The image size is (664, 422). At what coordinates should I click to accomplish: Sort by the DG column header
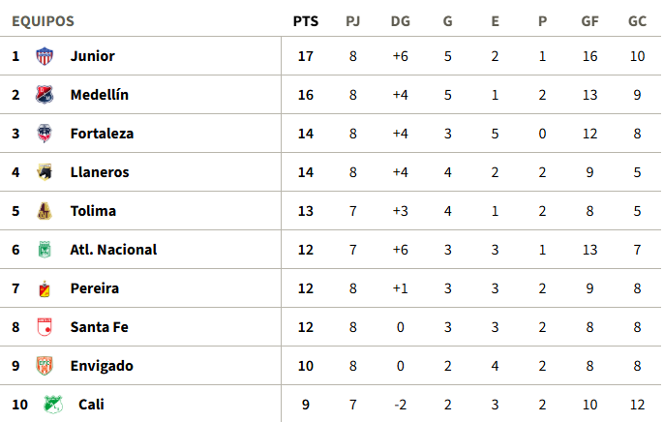pos(400,21)
